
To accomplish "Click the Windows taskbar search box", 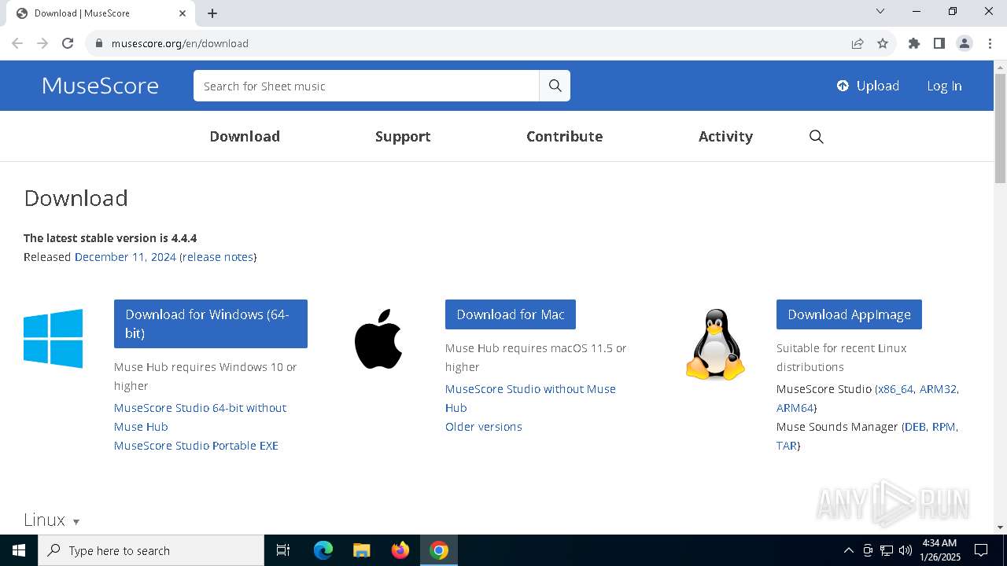I will pos(151,550).
